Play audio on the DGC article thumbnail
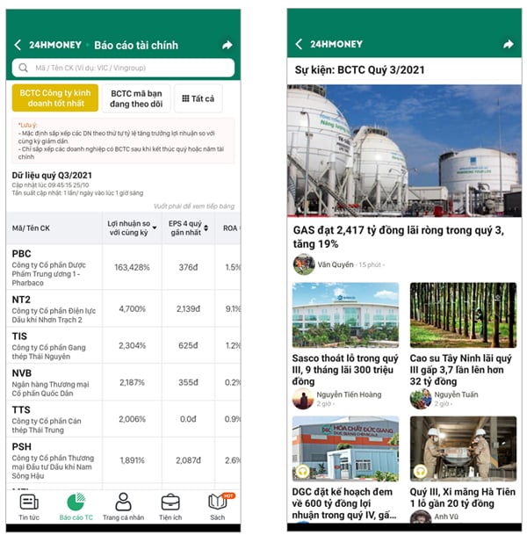The width and height of the screenshot is (527, 535). pos(302,472)
